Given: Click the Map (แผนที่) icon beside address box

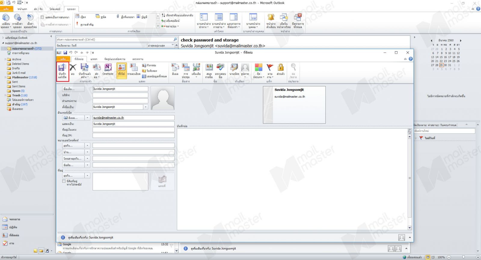Looking at the screenshot, I should point(162,181).
